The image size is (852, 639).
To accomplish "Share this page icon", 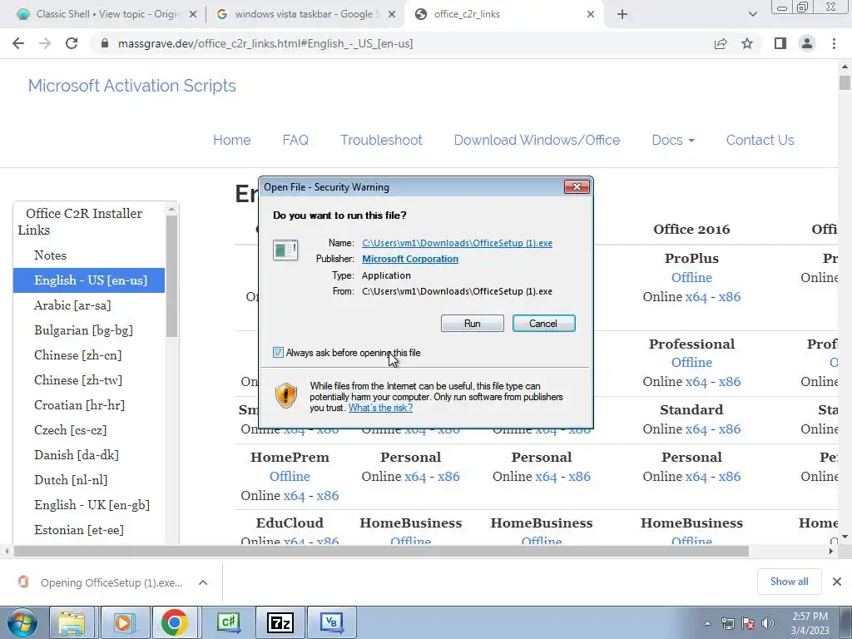I will click(x=721, y=43).
